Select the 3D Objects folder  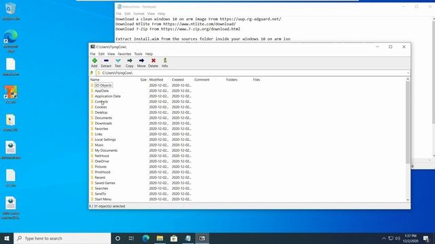coord(103,85)
